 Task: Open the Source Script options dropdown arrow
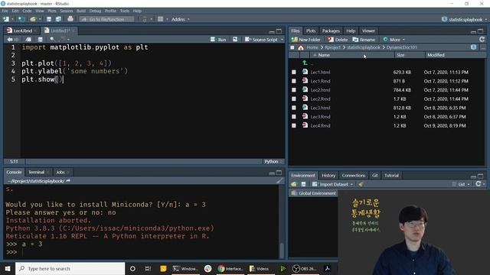click(x=282, y=40)
